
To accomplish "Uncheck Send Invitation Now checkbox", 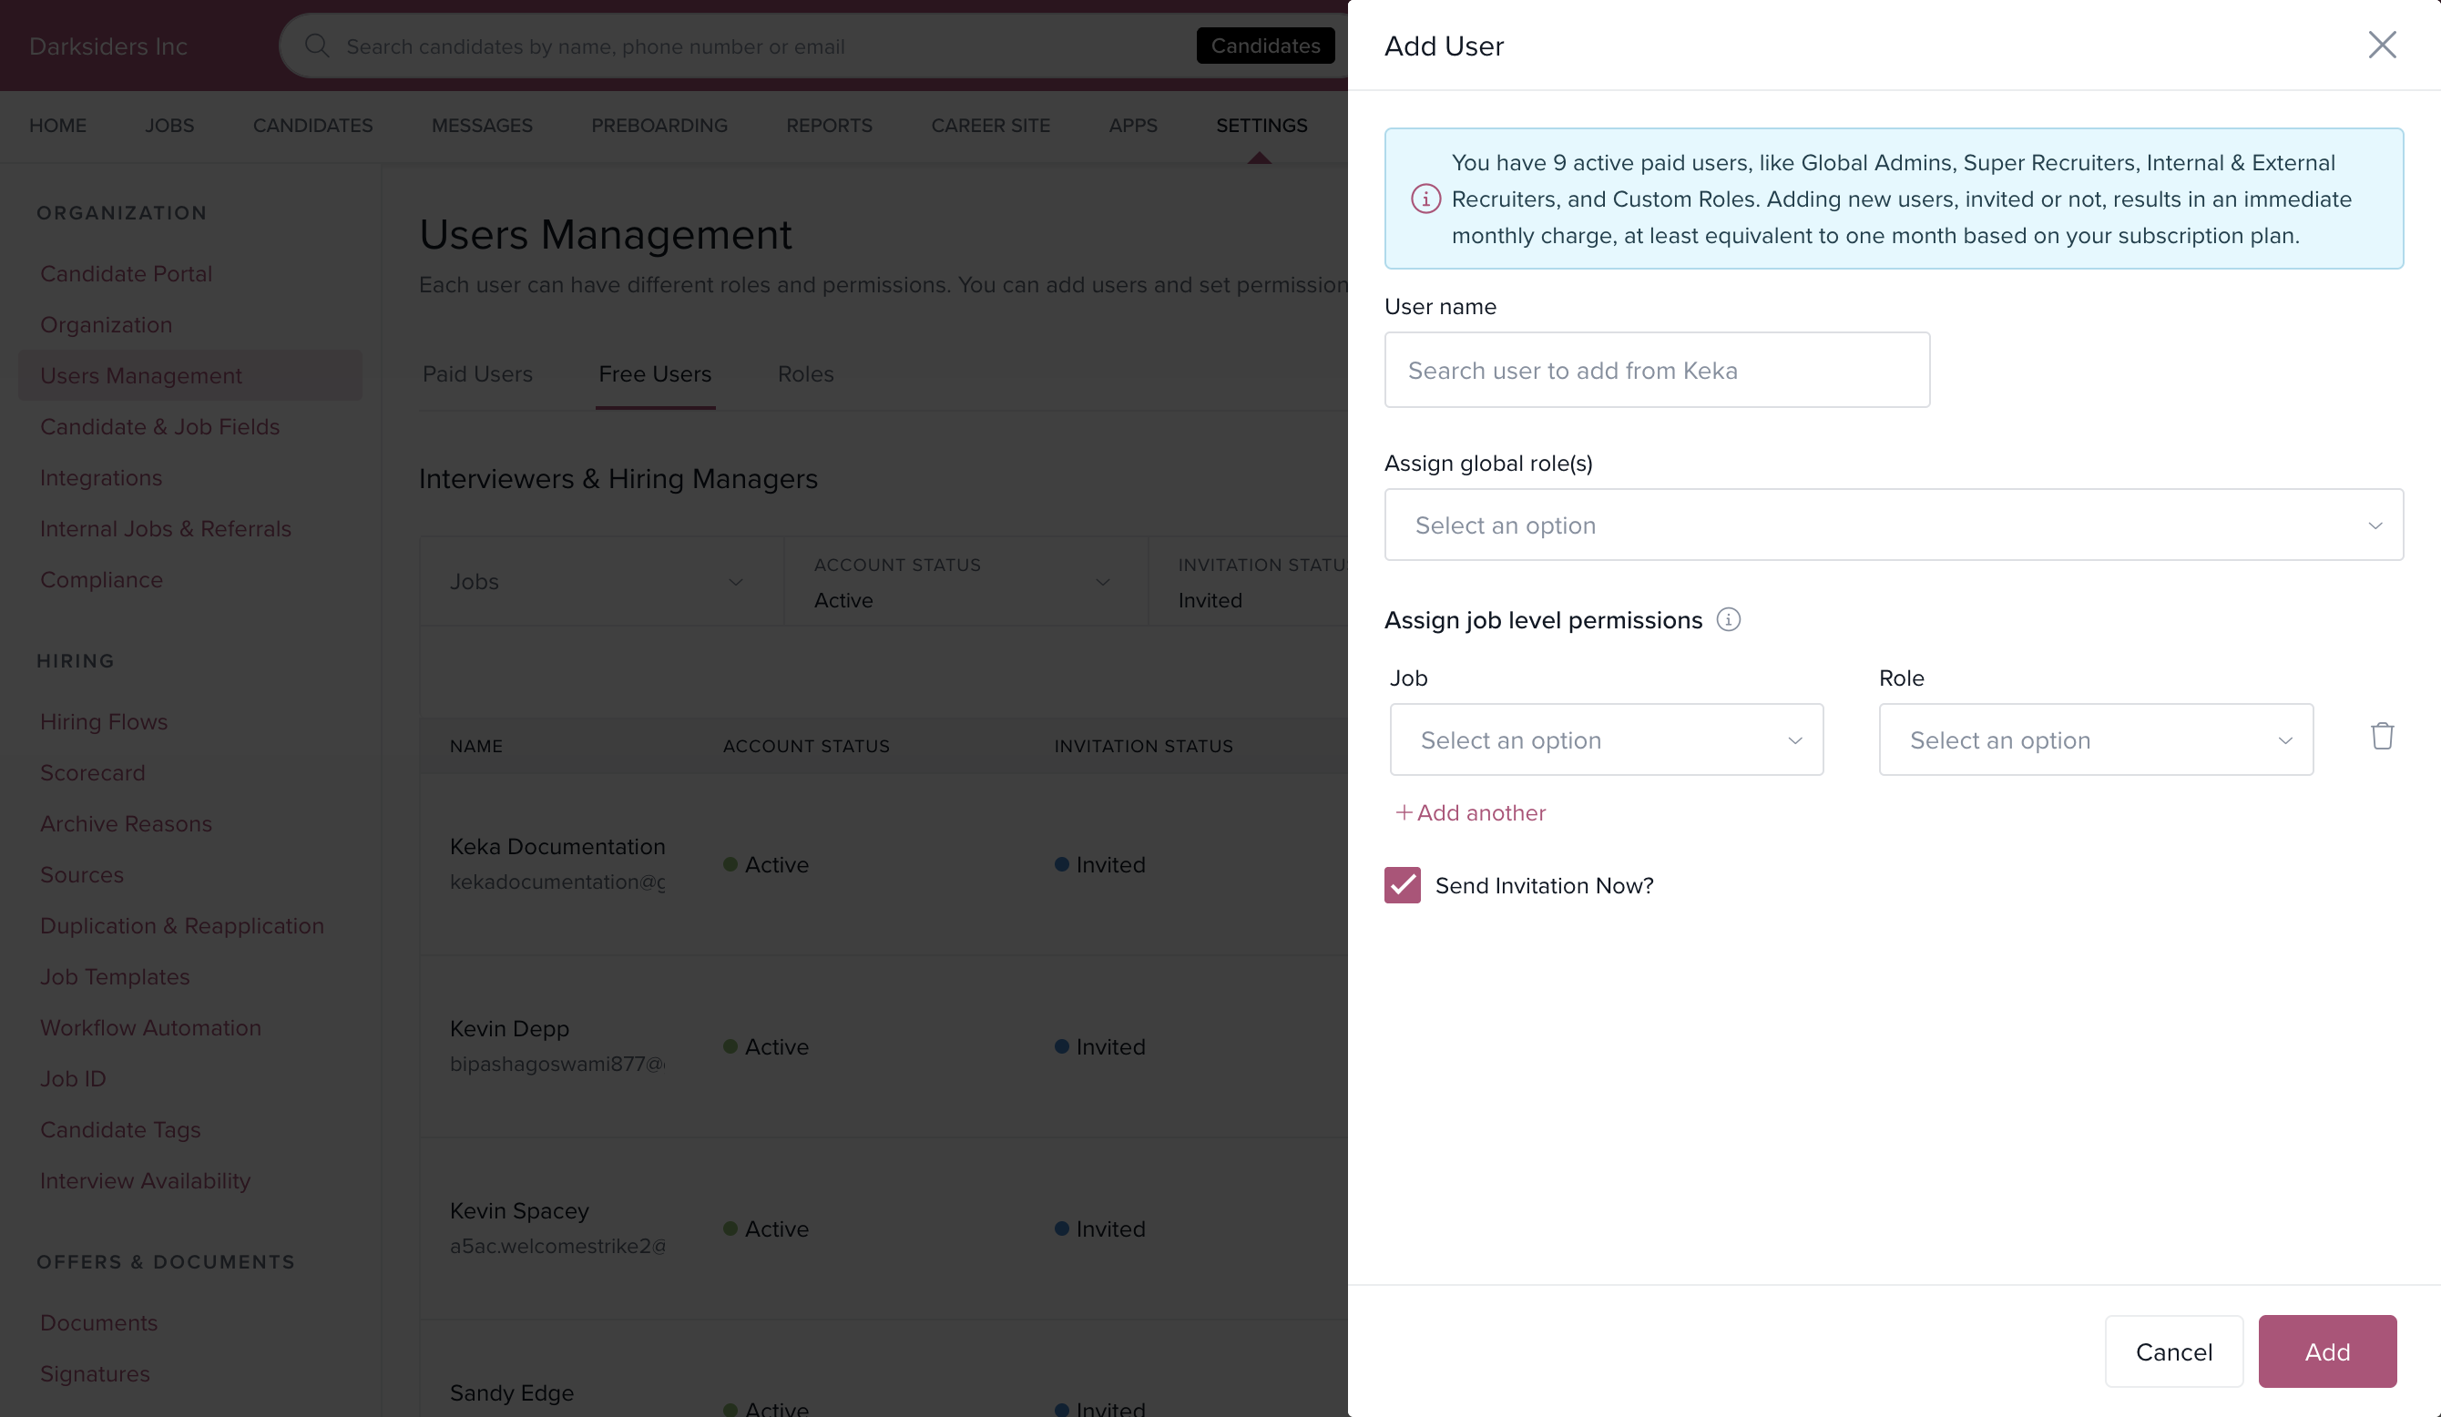I will pyautogui.click(x=1402, y=885).
